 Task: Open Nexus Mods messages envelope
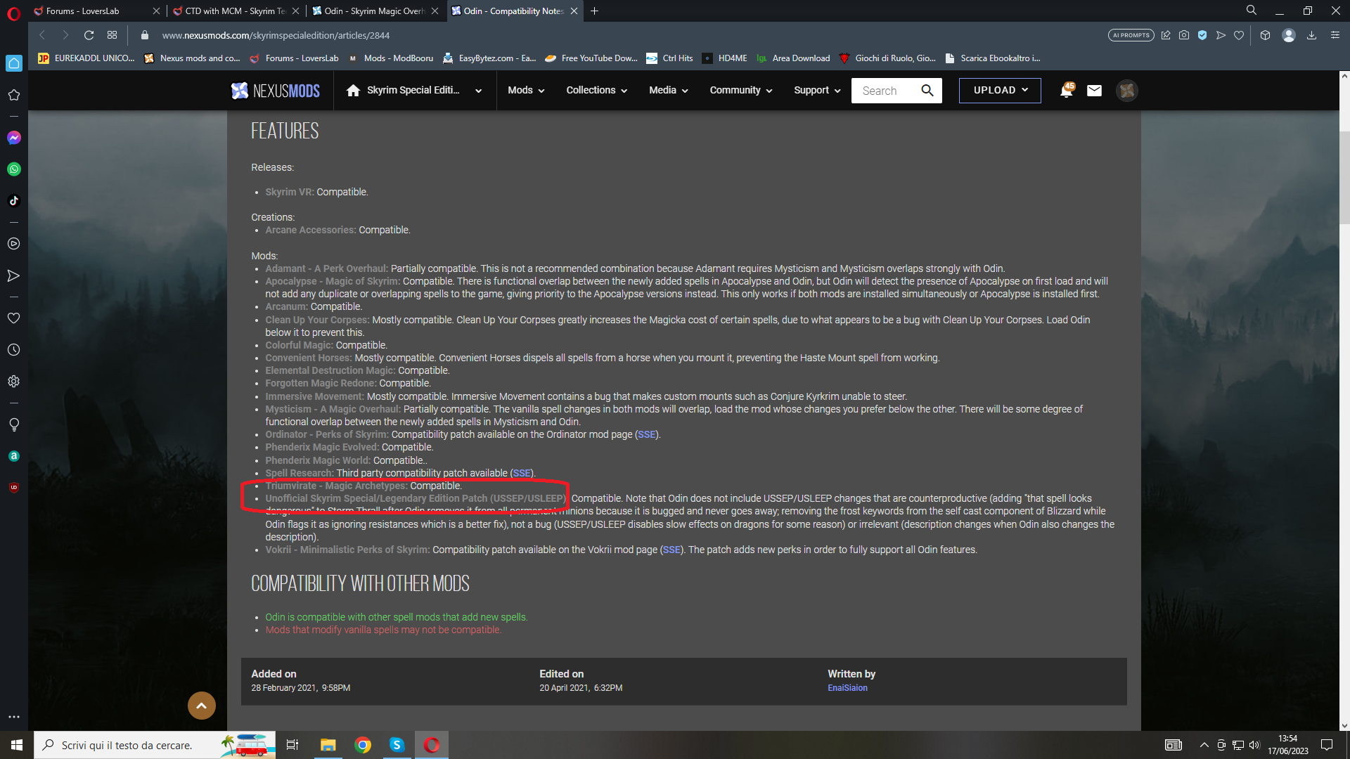(x=1094, y=91)
